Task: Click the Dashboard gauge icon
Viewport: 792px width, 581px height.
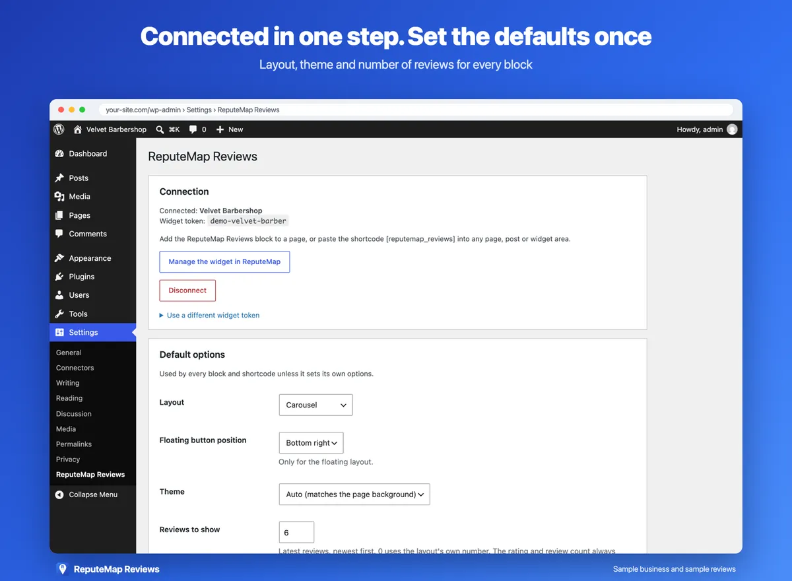Action: coord(59,154)
